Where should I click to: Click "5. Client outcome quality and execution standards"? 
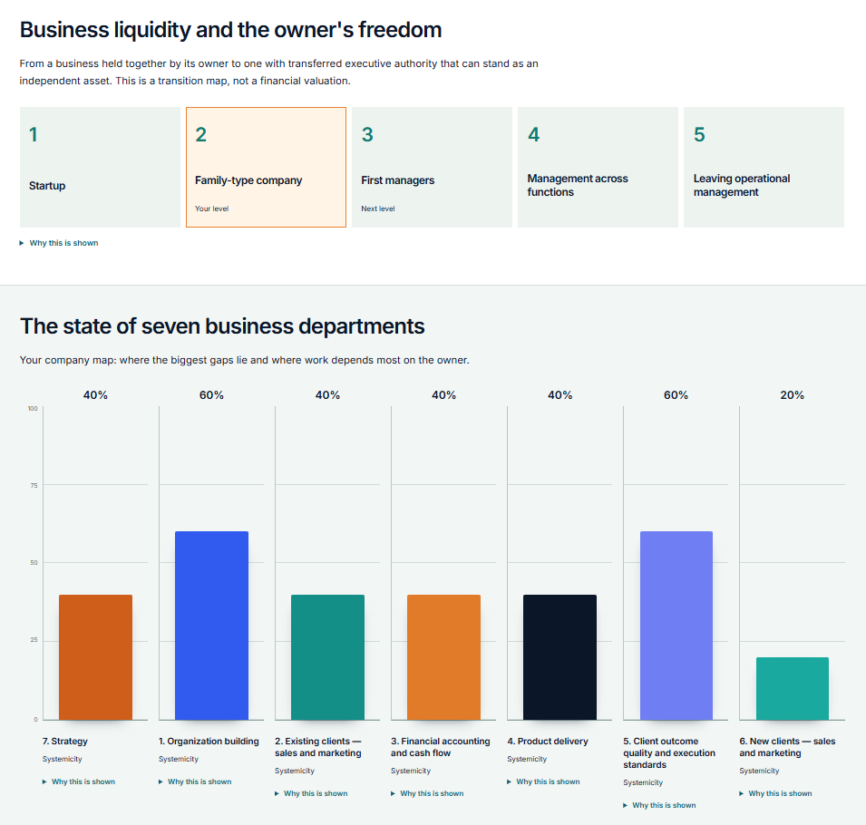tap(669, 752)
